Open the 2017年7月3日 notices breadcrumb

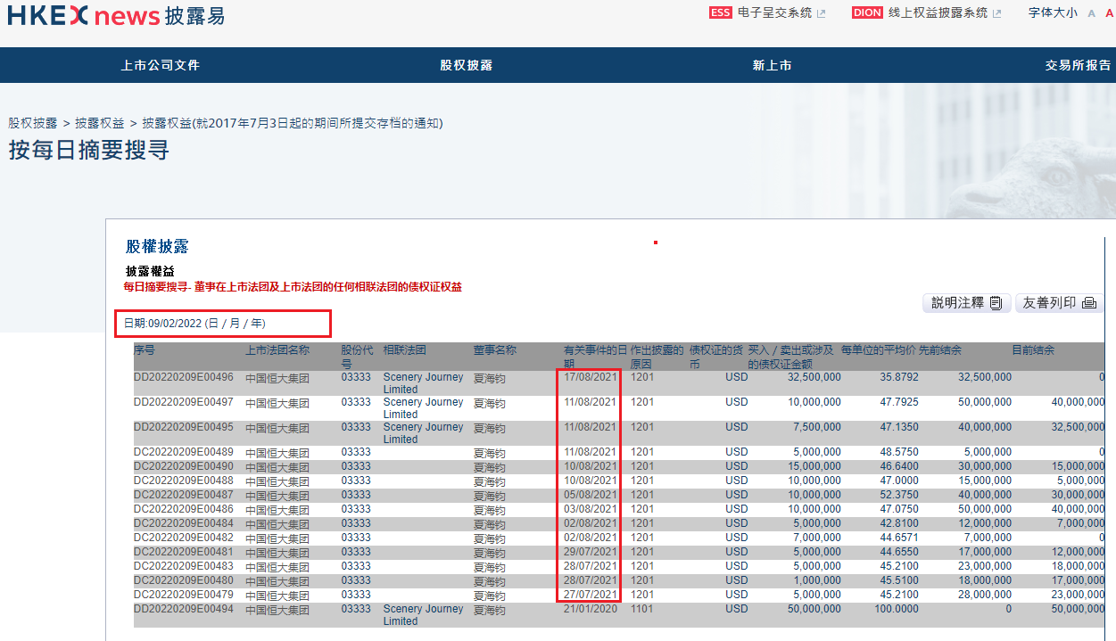(x=293, y=123)
